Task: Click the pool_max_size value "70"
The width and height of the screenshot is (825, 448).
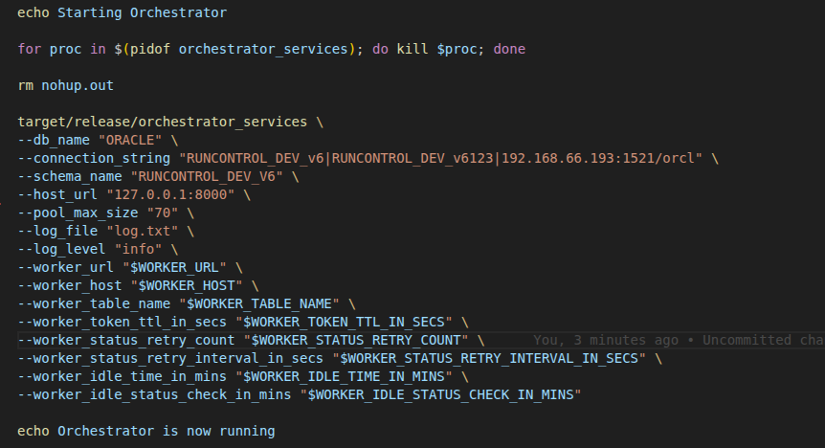Action: pos(163,213)
